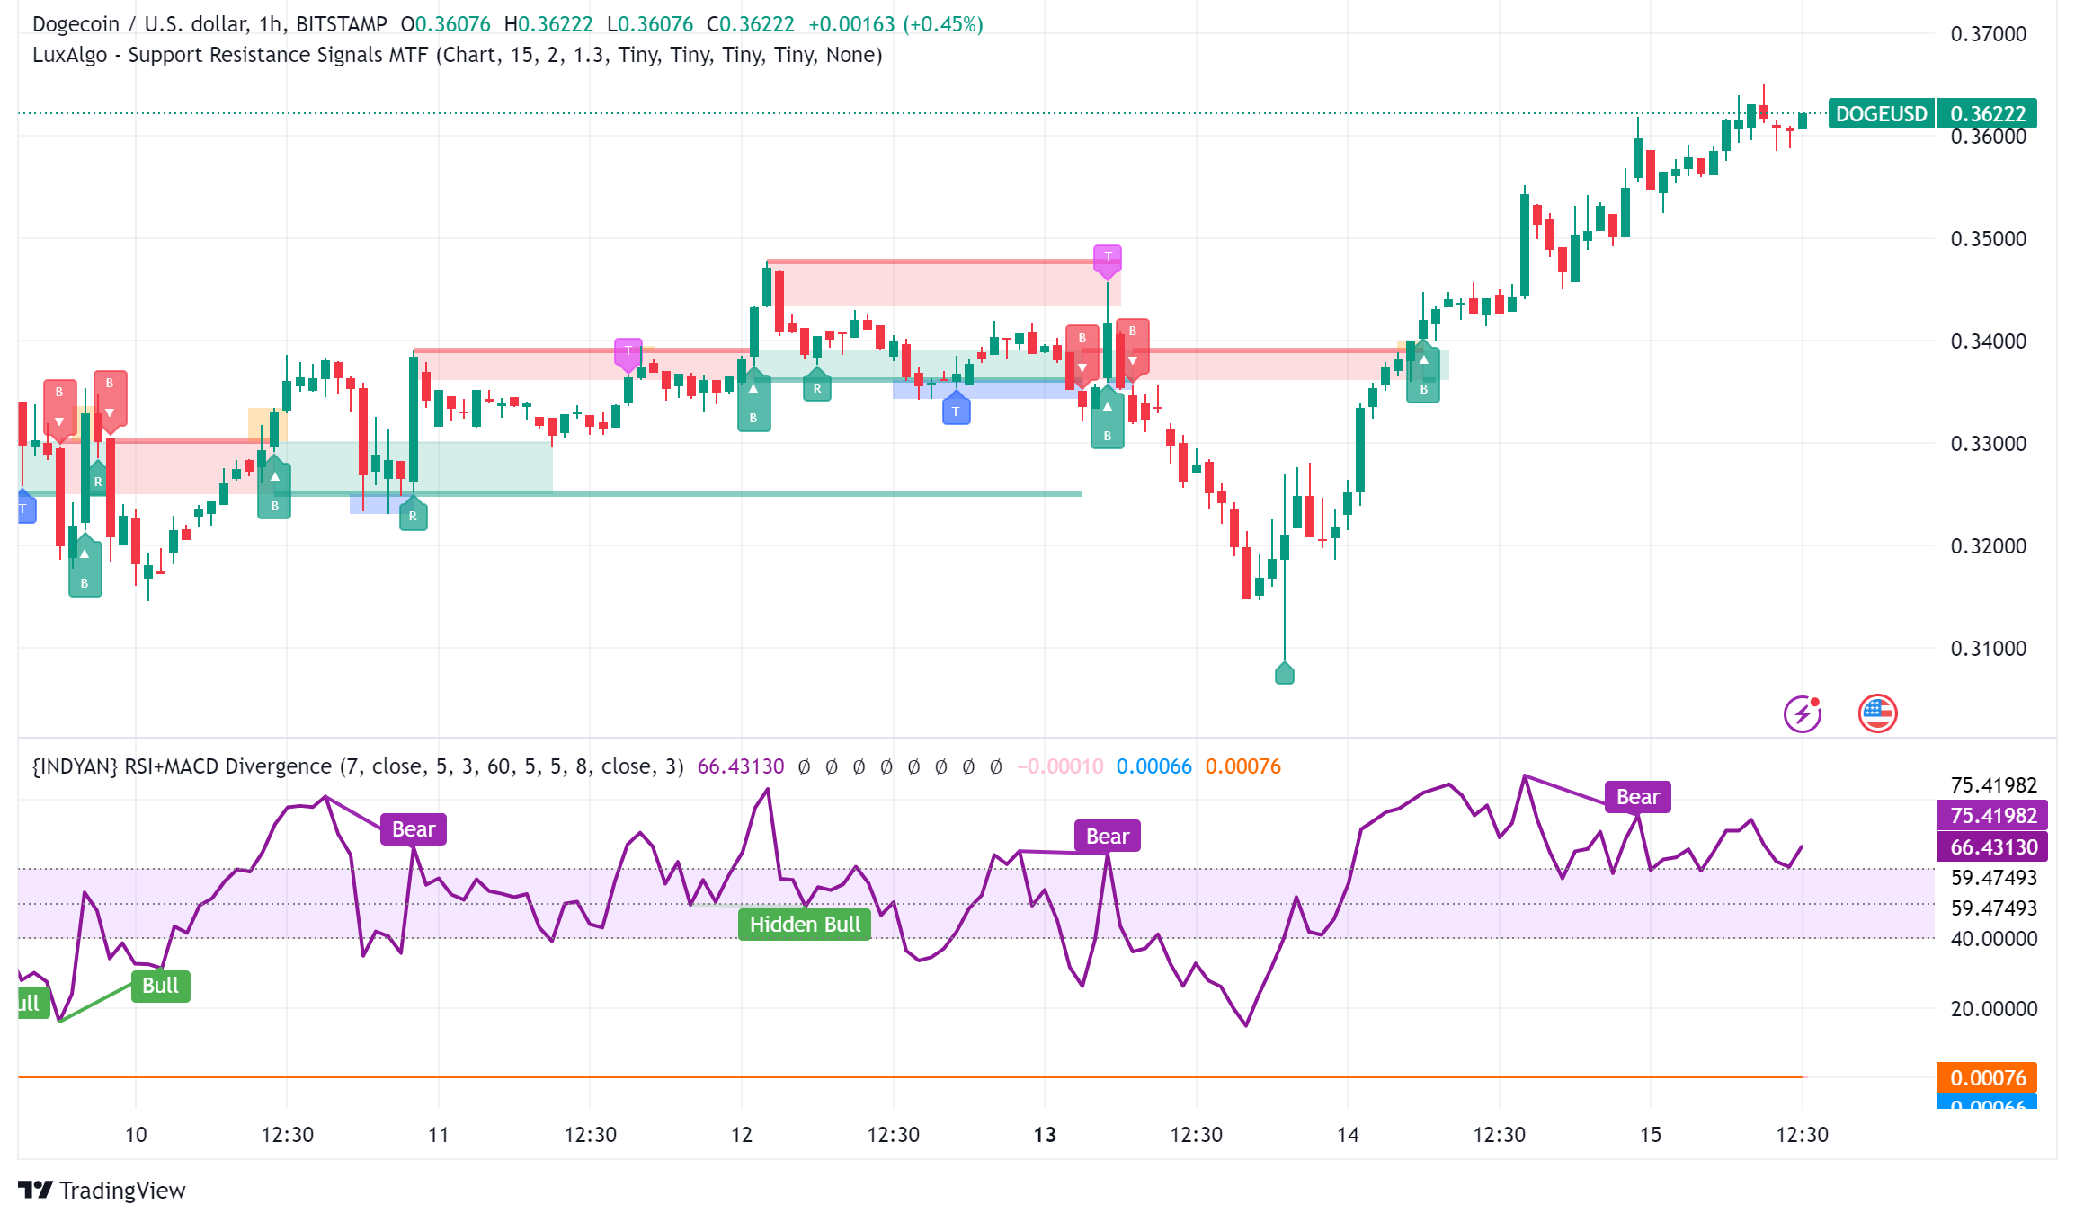Click the Hidden Bull divergence label
Screen dimensions: 2075x1222
[x=805, y=925]
